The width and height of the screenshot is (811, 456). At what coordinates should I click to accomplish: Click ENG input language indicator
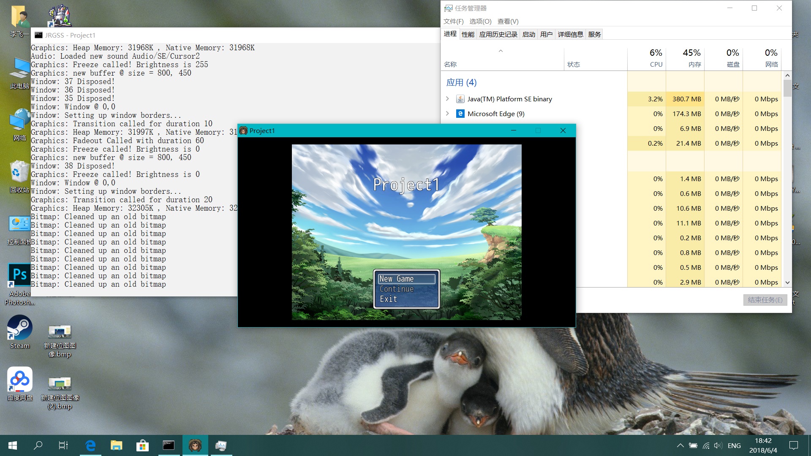point(734,445)
